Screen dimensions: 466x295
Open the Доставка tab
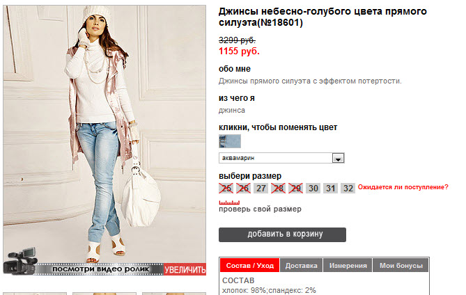click(302, 265)
